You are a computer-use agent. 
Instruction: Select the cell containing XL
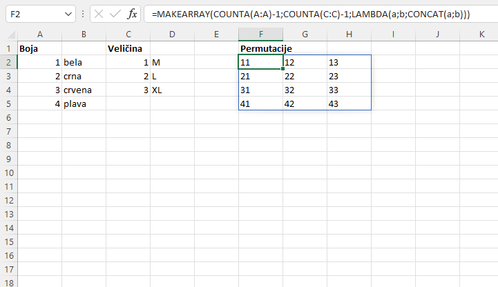tap(172, 90)
